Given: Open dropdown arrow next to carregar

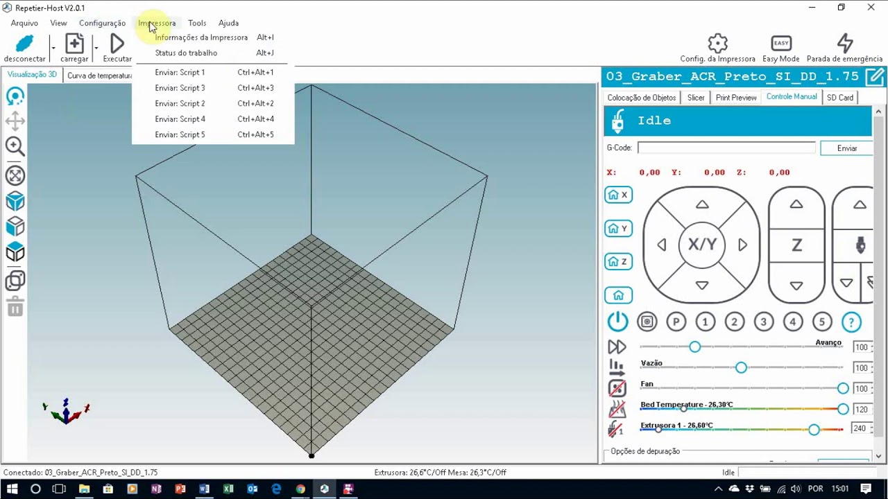Looking at the screenshot, I should click(x=96, y=48).
